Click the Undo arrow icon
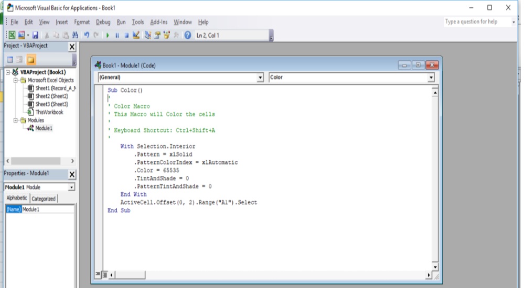The height and width of the screenshot is (288, 524). [x=87, y=35]
